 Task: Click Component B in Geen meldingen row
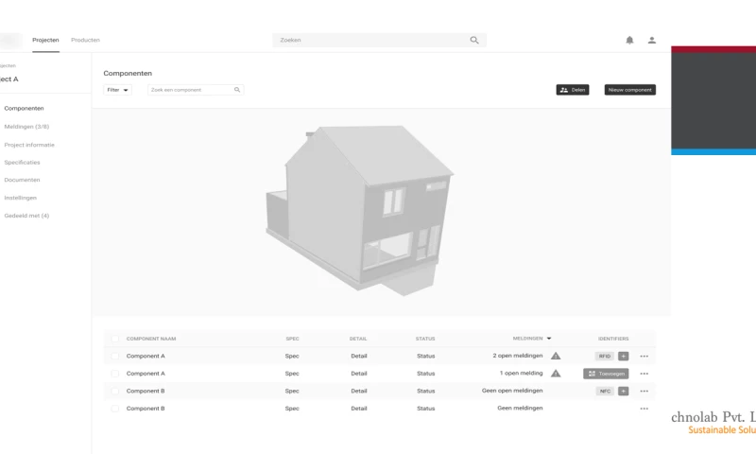point(146,409)
